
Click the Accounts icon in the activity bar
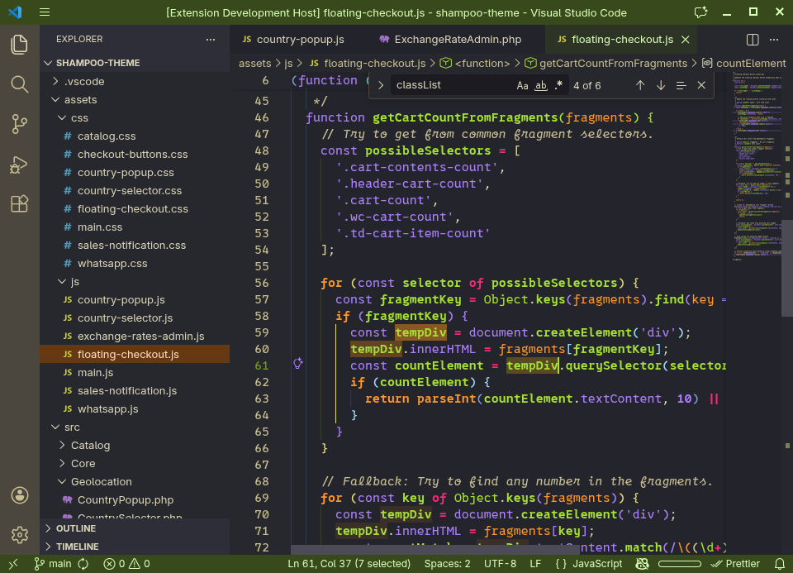[x=19, y=497]
